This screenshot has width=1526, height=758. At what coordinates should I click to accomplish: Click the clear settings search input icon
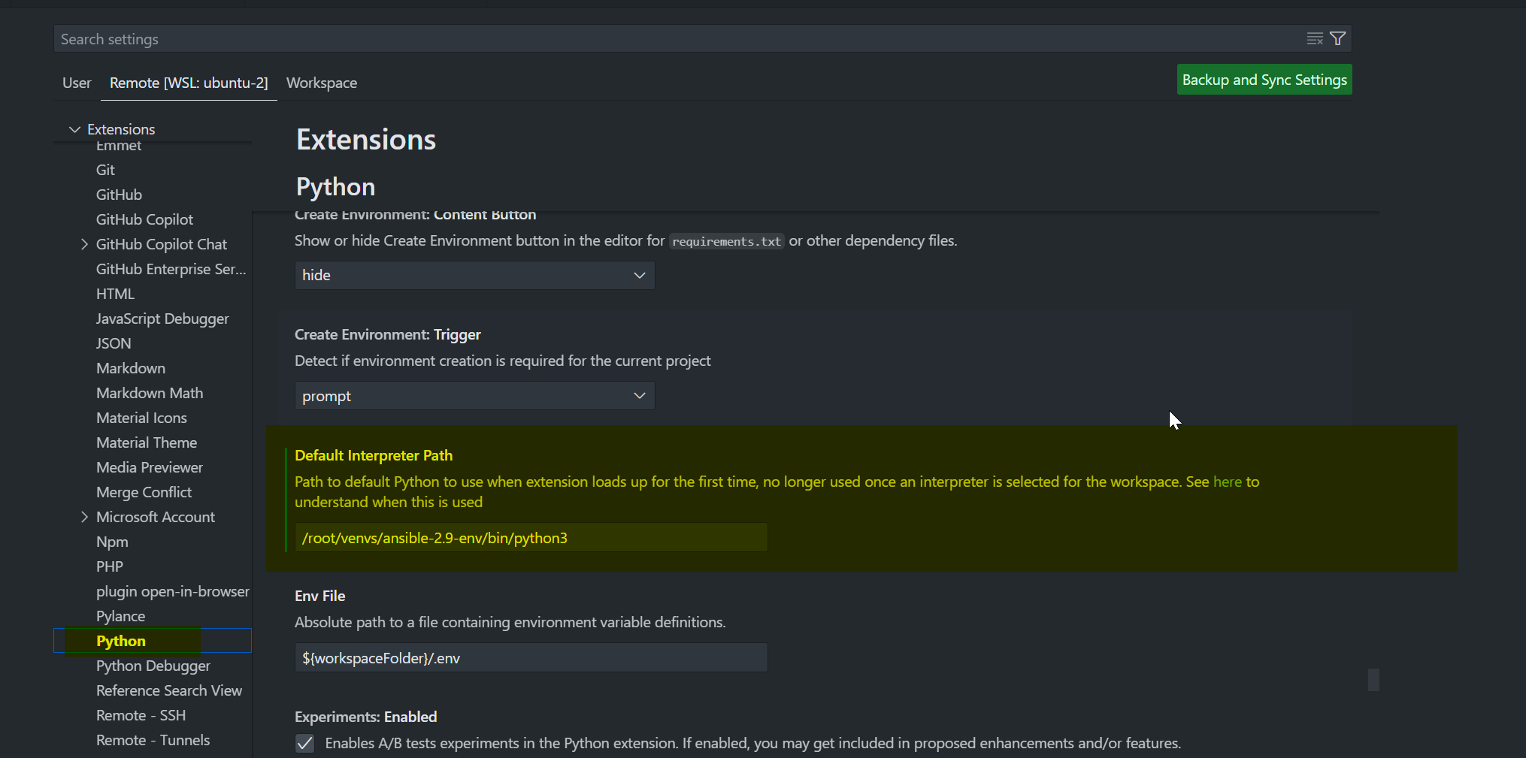(1315, 39)
